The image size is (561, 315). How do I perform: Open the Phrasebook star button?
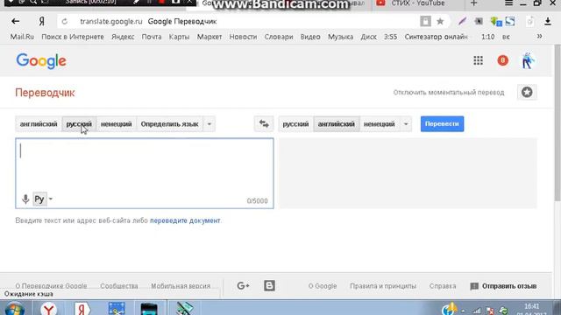(527, 93)
